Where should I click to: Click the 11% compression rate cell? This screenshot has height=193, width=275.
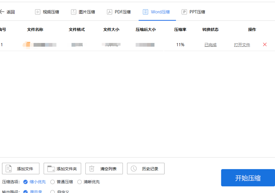(180, 45)
